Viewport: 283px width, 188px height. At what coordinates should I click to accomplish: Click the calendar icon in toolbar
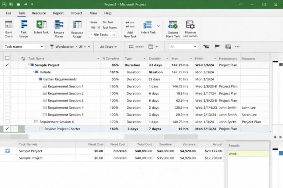click(x=151, y=47)
